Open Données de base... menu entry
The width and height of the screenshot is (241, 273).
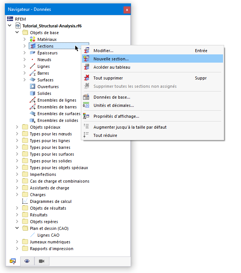click(152, 97)
